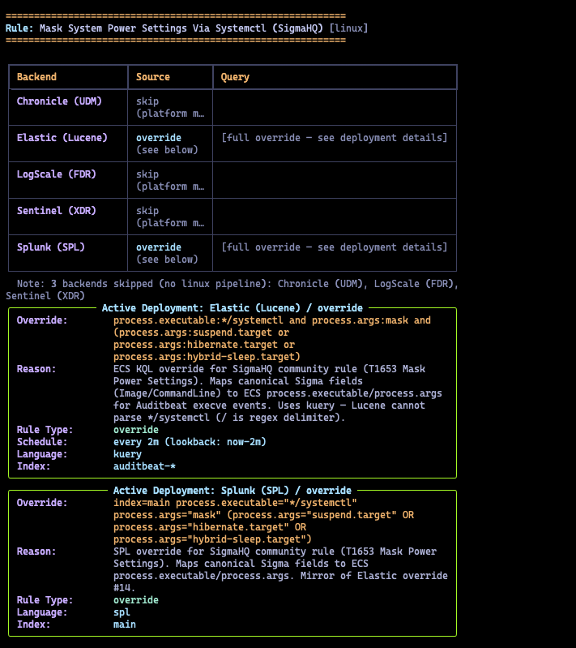Click the full override query text in Splunk row
576x648 pixels.
[x=334, y=247]
